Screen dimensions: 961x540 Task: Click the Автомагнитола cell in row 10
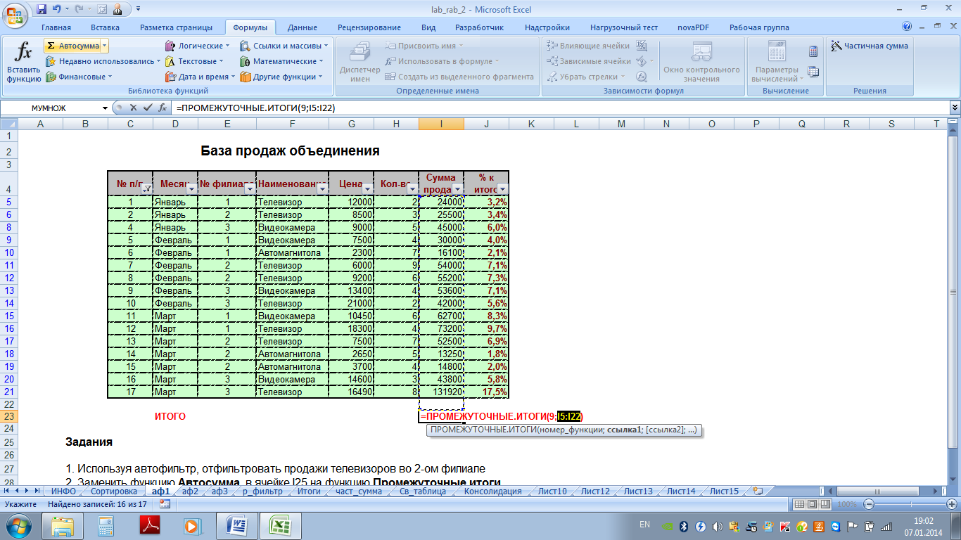tap(292, 252)
